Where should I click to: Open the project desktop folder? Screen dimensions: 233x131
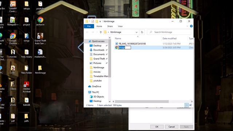click(x=27, y=21)
